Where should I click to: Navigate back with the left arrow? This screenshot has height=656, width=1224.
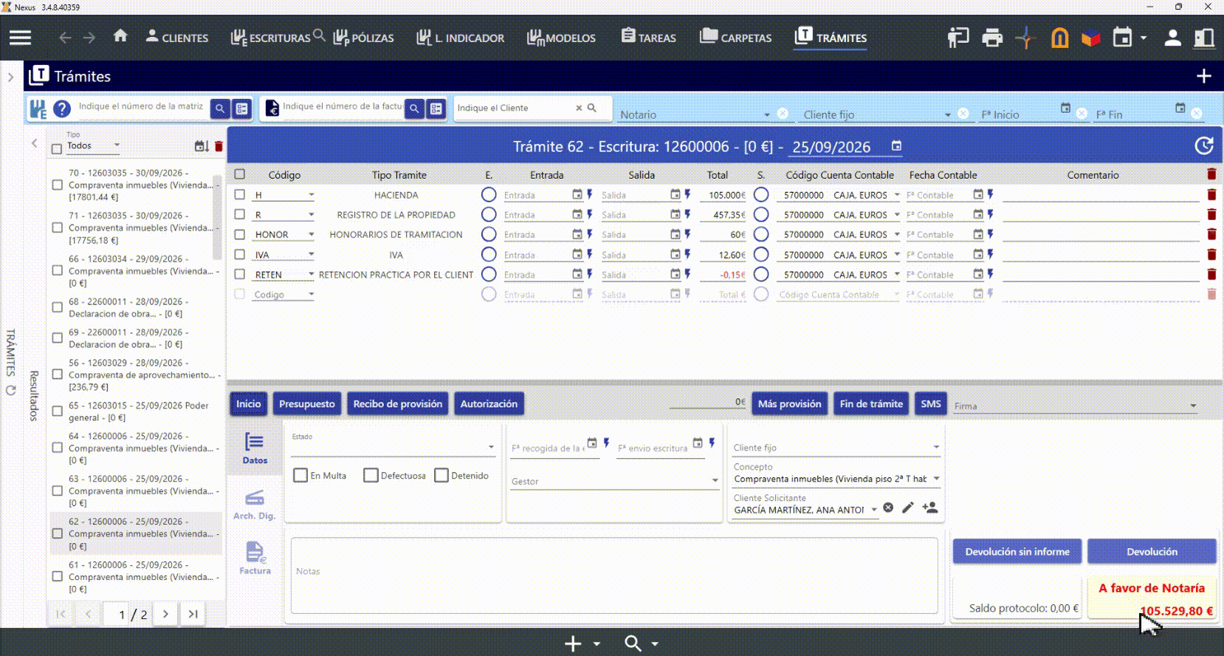tap(65, 38)
